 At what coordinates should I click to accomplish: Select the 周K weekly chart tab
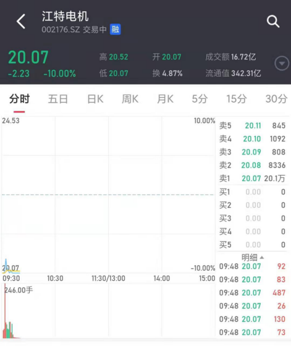pos(130,99)
